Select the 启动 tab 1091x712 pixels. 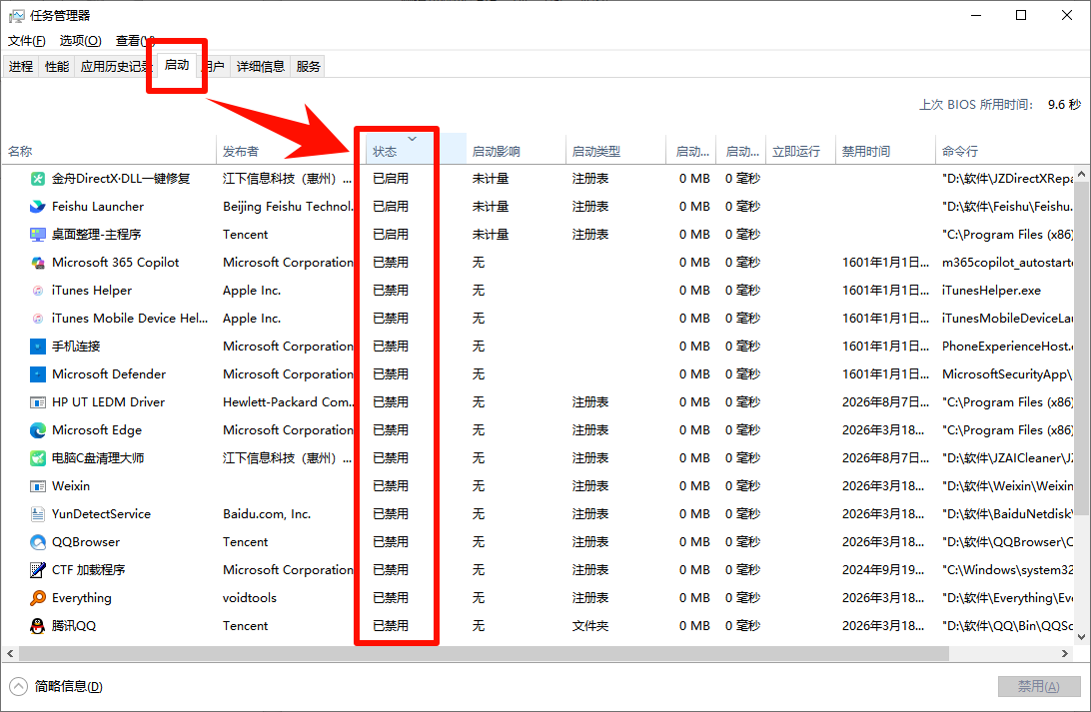pos(177,65)
